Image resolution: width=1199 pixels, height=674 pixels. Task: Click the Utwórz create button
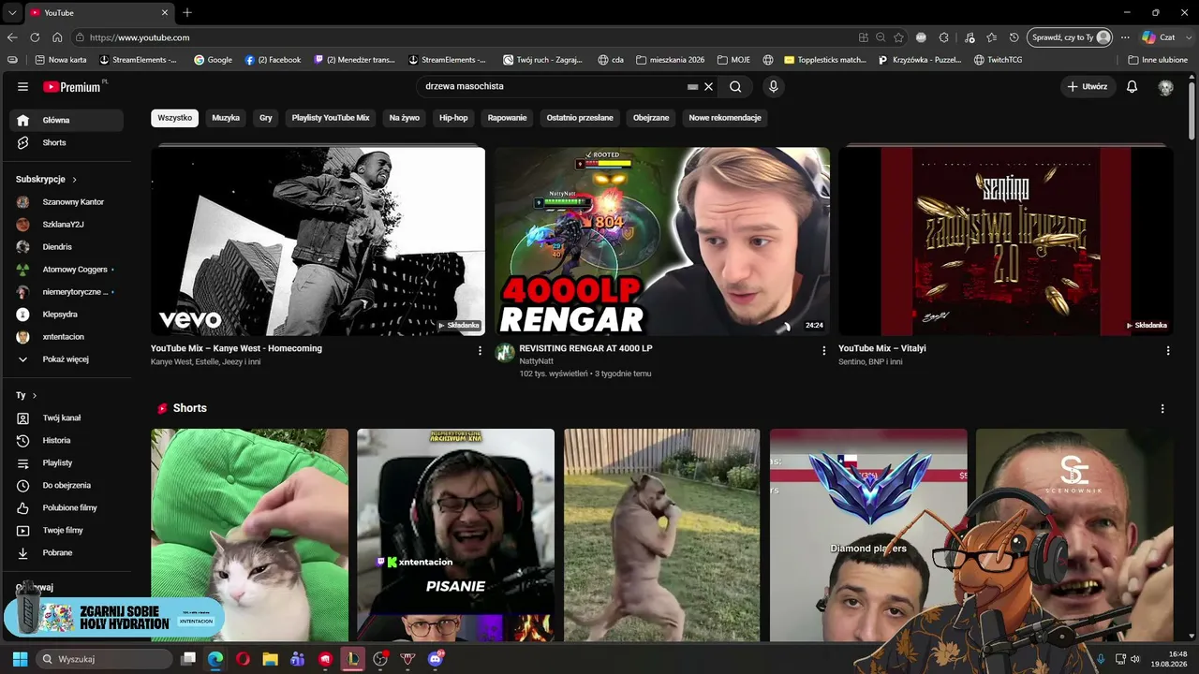coord(1087,86)
